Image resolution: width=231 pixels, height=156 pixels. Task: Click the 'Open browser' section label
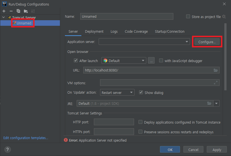click(78, 52)
